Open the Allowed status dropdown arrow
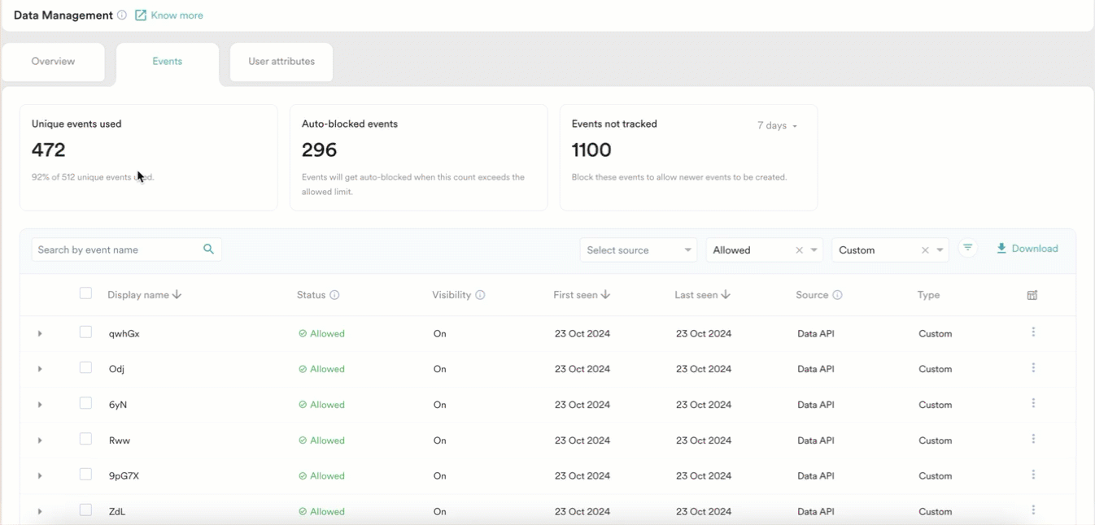The height and width of the screenshot is (525, 1095). [x=814, y=250]
